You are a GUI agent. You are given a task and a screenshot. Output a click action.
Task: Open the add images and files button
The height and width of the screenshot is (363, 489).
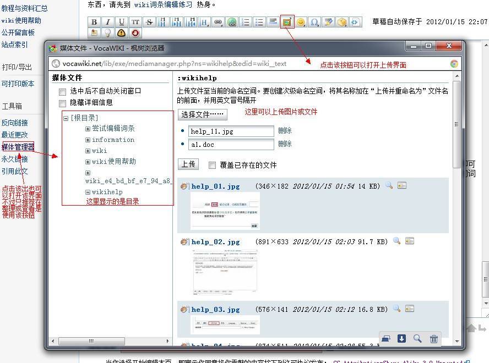click(x=287, y=22)
